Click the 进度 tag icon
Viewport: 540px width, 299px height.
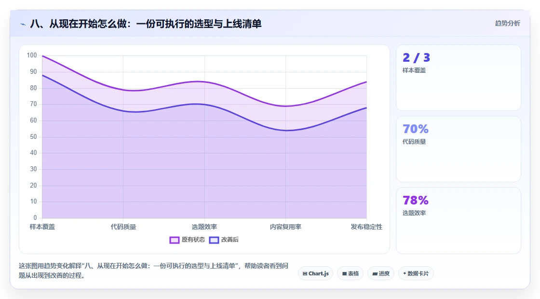pyautogui.click(x=375, y=274)
